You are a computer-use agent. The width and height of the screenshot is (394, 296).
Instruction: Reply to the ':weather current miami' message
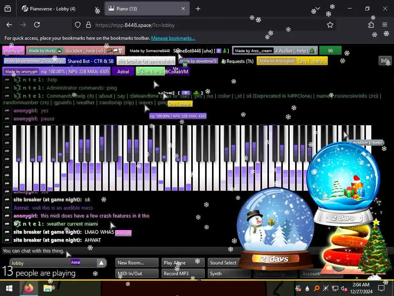coord(7,224)
